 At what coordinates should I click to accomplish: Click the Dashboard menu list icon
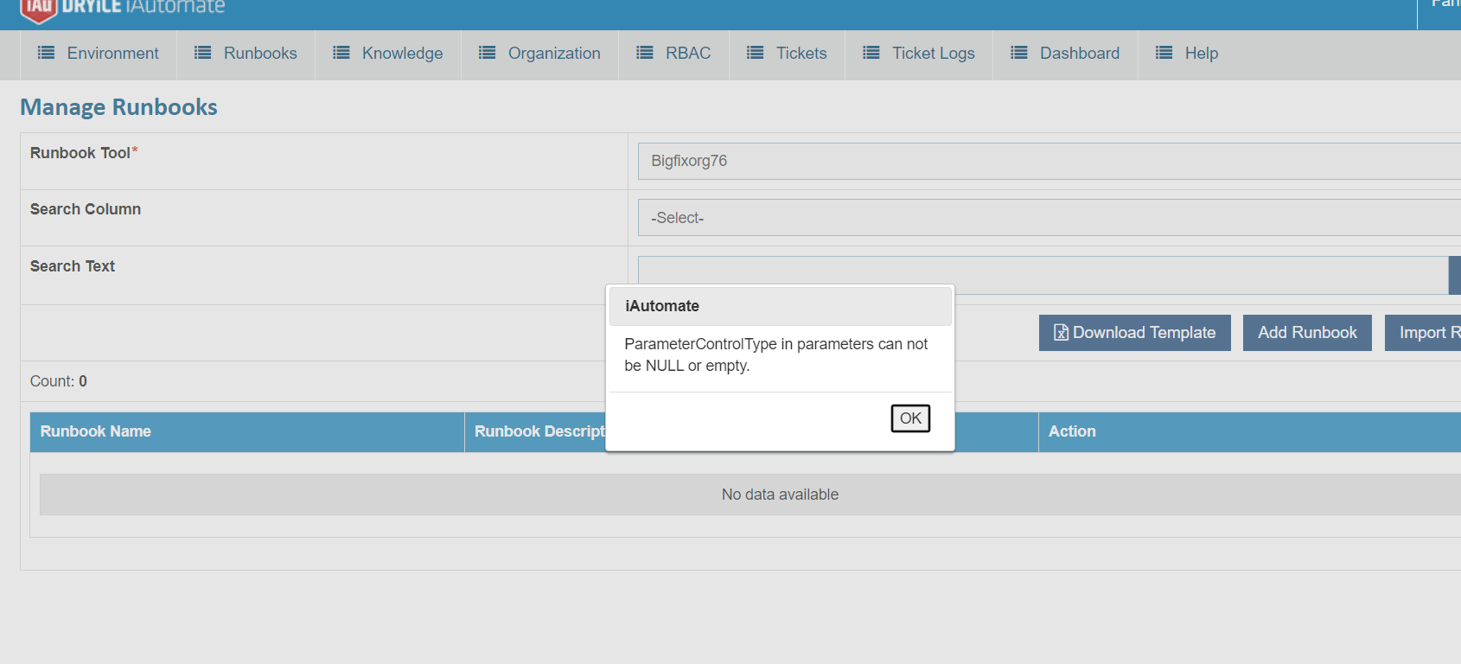(1019, 53)
